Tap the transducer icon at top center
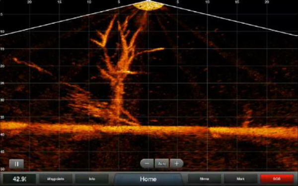298x186 pixels. click(x=148, y=5)
